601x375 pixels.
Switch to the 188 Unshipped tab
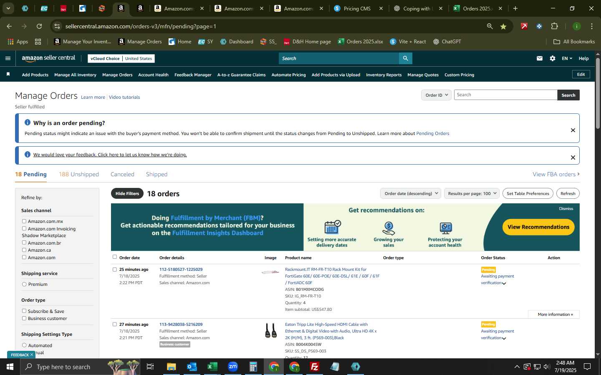pyautogui.click(x=79, y=174)
